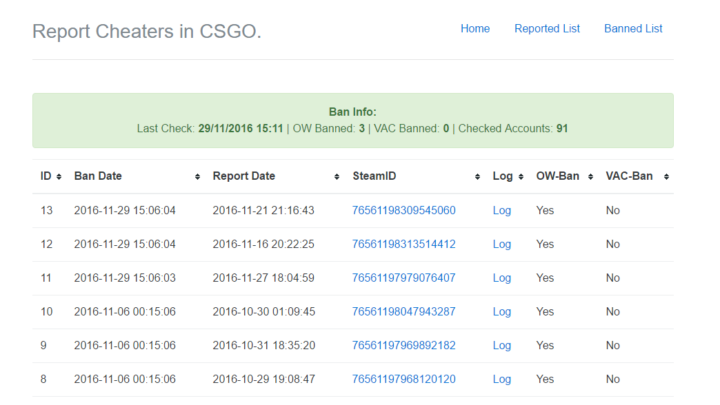The height and width of the screenshot is (405, 720).
Task: Go to the Reported List page
Action: point(547,29)
